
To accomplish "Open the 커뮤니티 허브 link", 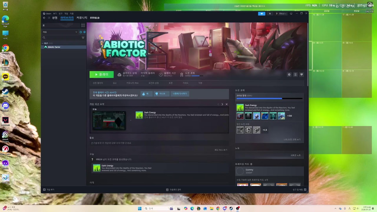I will coord(133,83).
